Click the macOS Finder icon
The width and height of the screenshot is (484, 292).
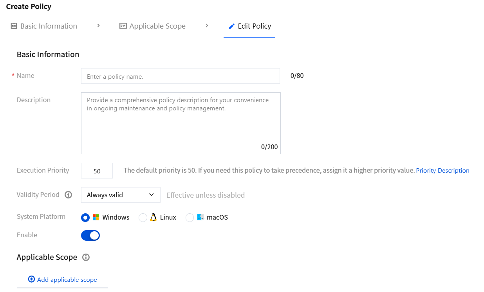(200, 217)
